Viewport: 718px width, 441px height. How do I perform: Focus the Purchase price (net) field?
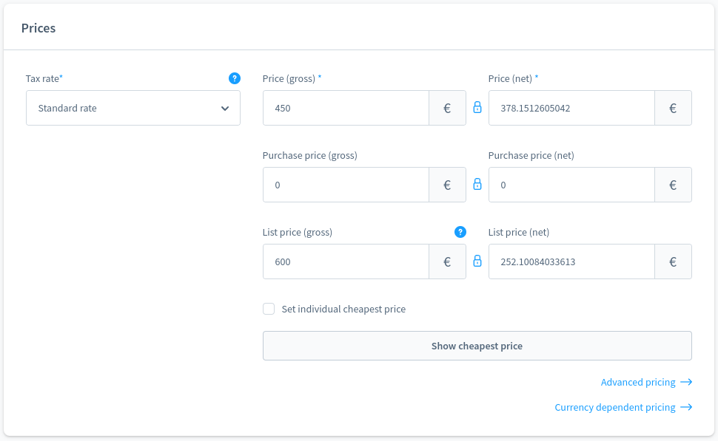pos(571,185)
